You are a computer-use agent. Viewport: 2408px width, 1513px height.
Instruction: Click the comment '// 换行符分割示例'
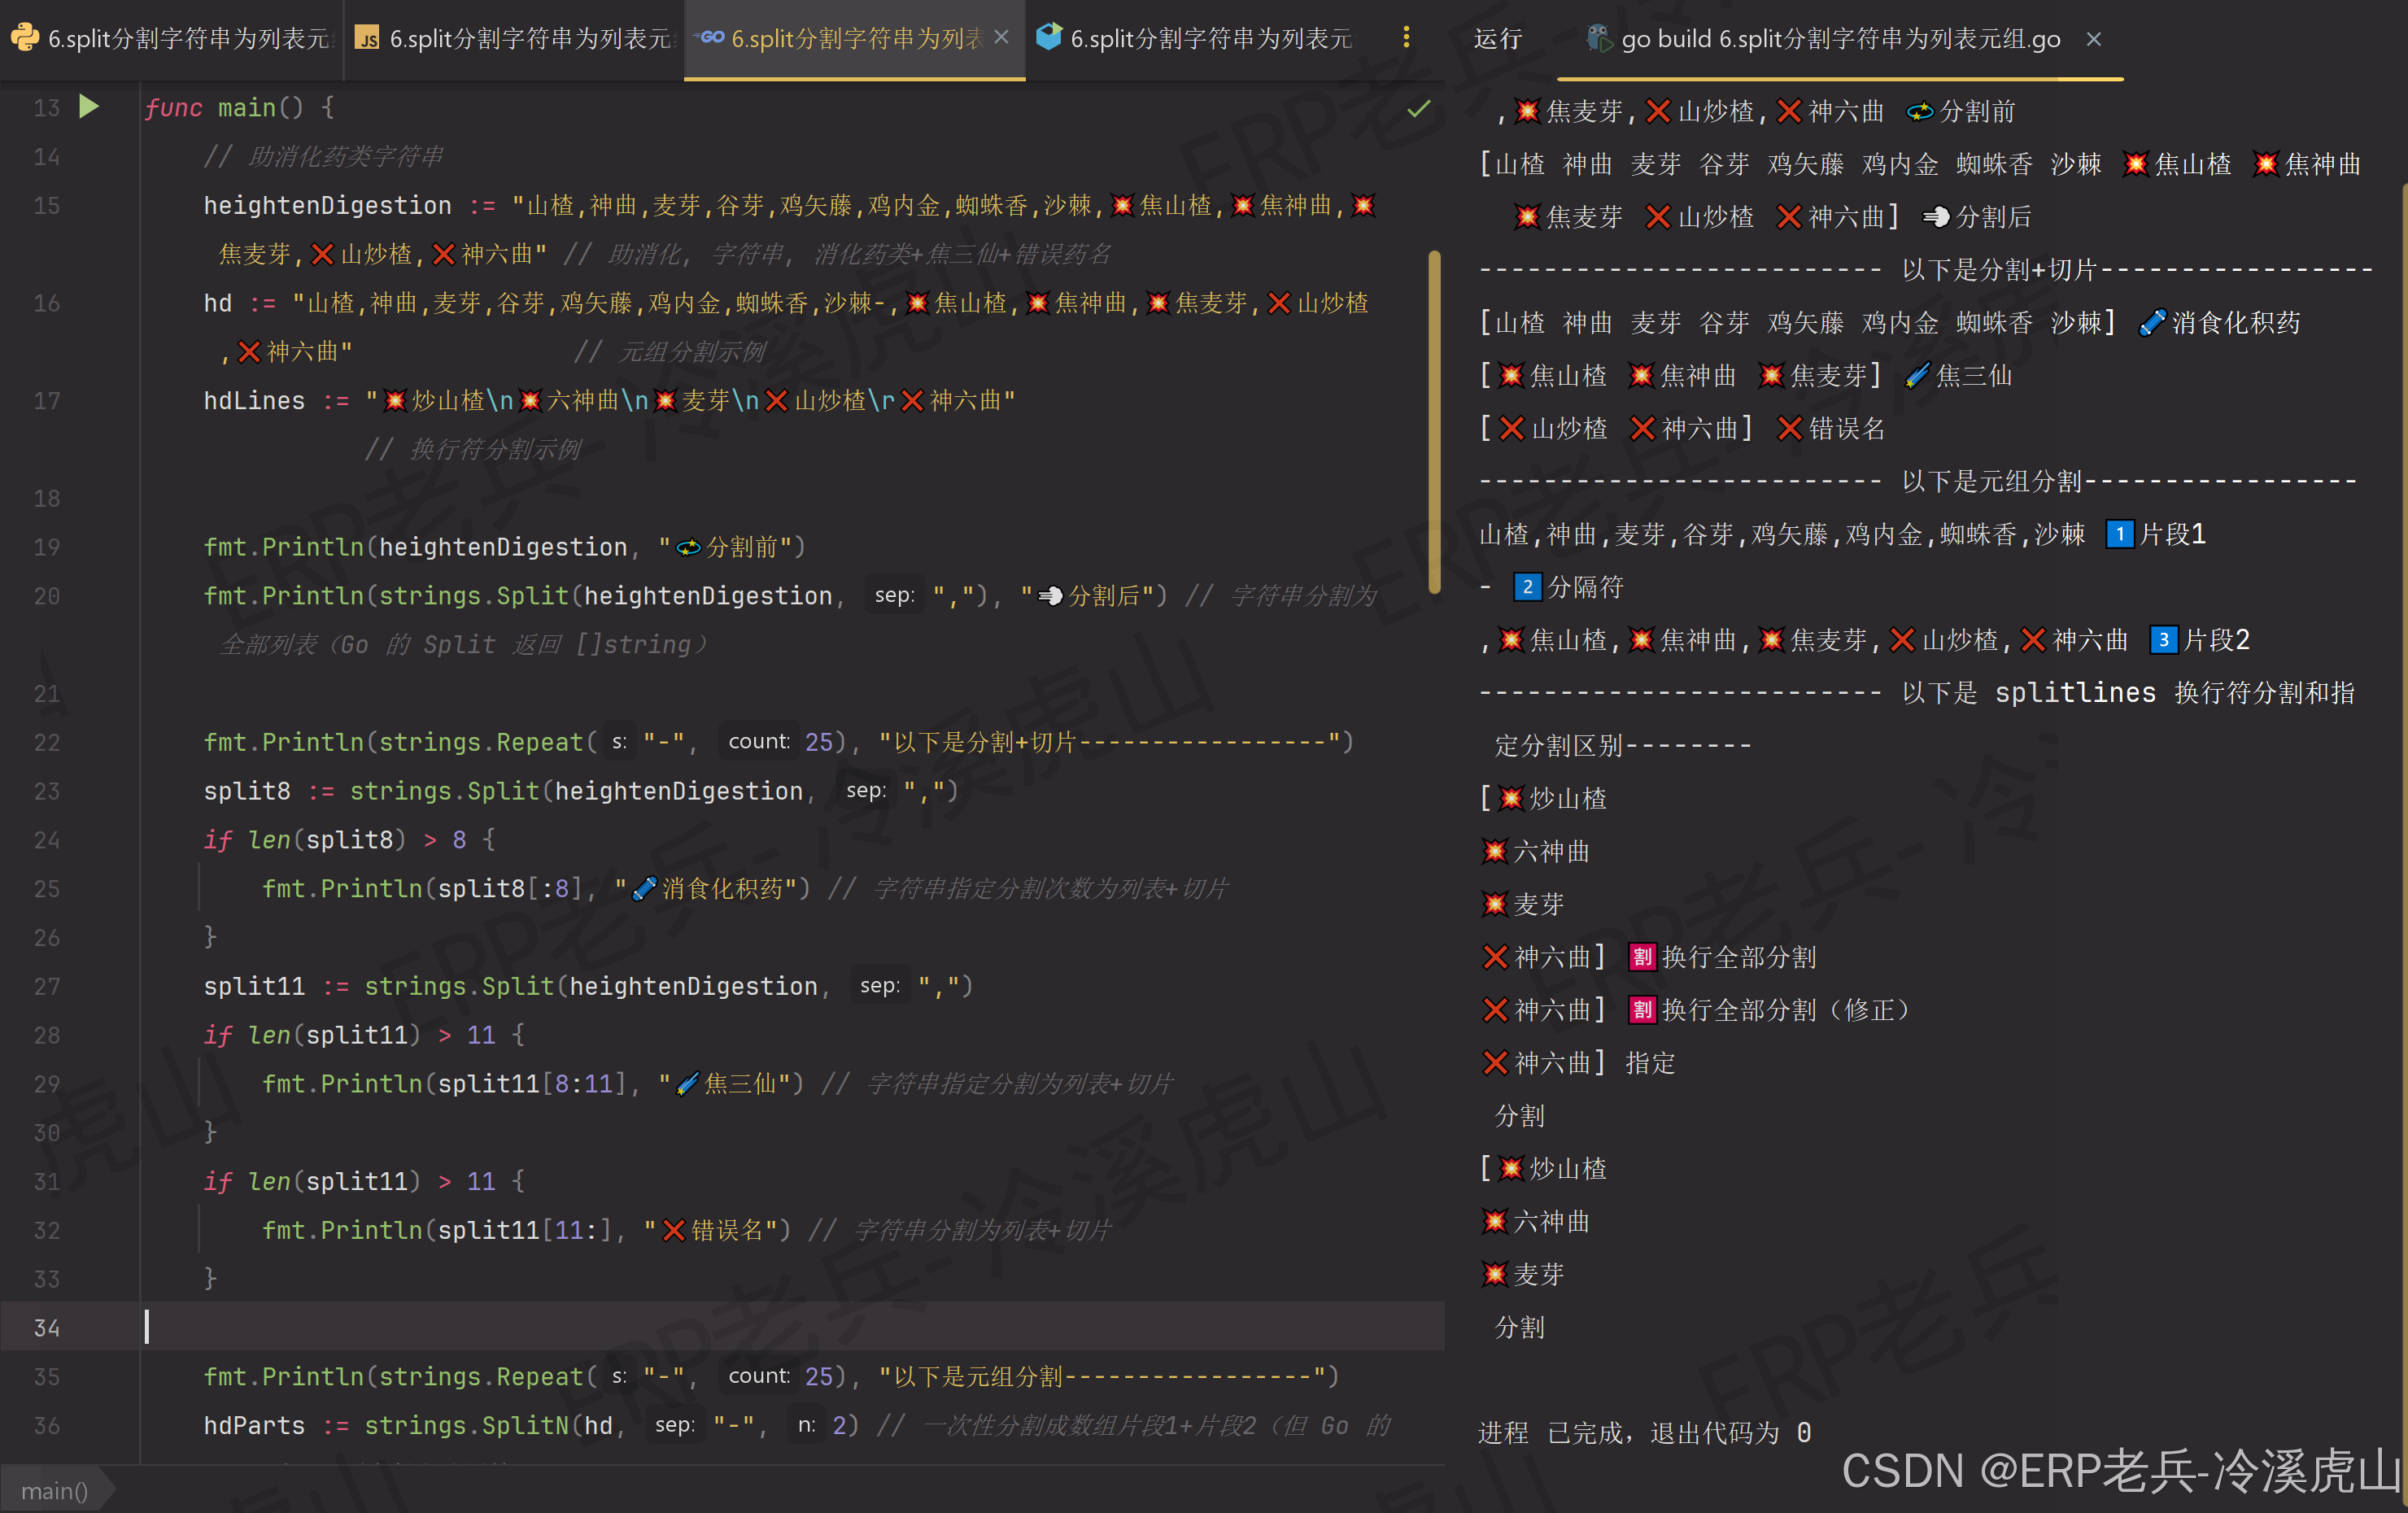click(473, 449)
